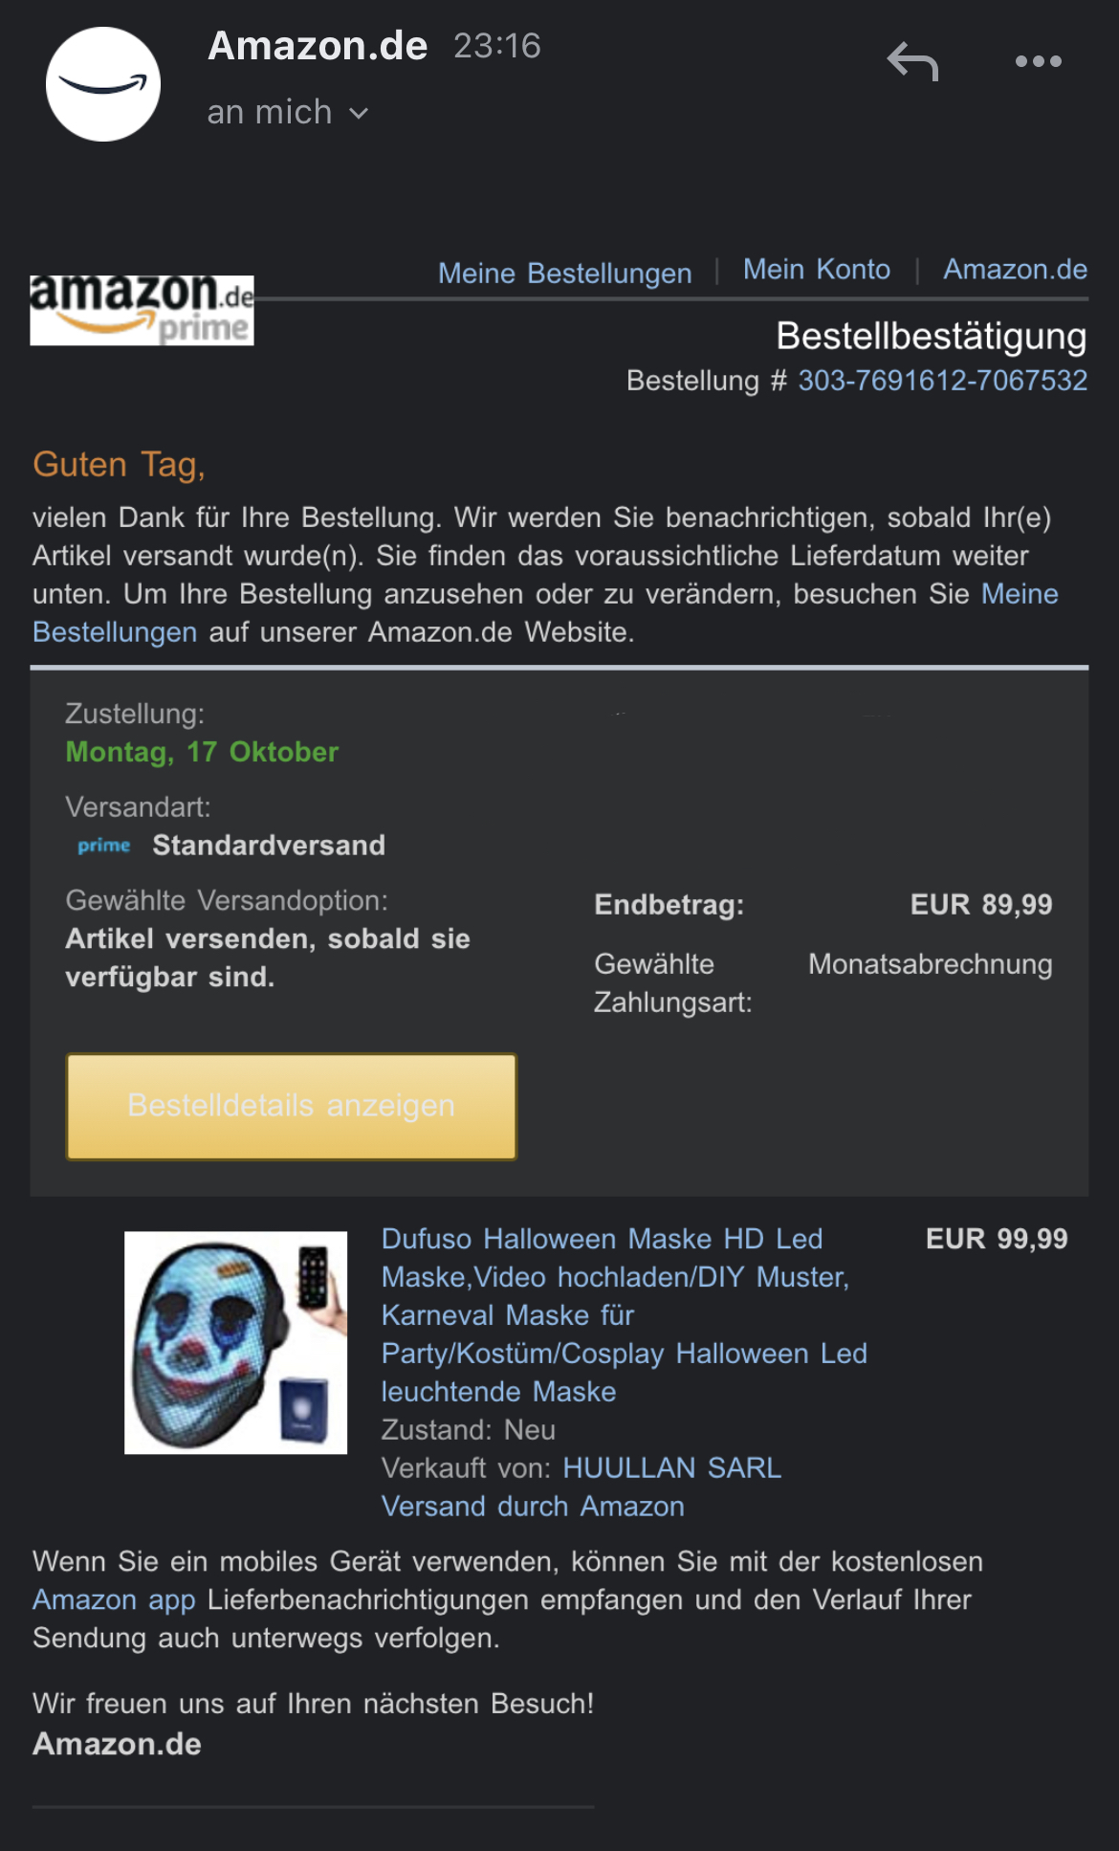Tap the reply arrow icon
This screenshot has width=1119, height=1851.
coord(912,61)
